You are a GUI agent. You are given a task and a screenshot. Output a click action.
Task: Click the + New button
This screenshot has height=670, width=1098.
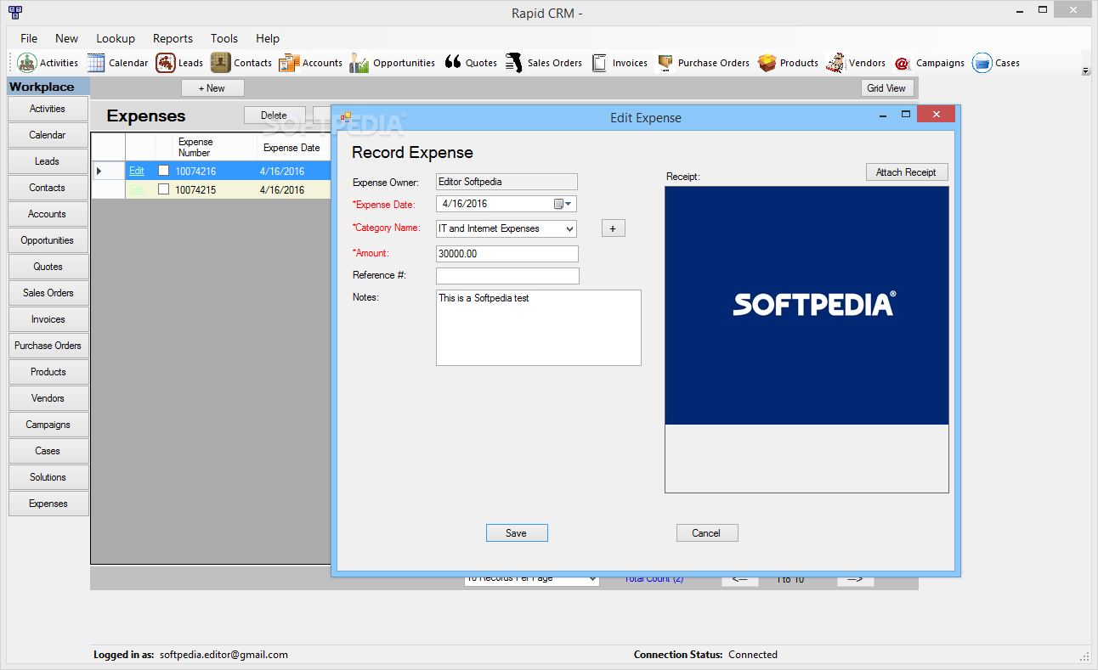click(x=212, y=88)
